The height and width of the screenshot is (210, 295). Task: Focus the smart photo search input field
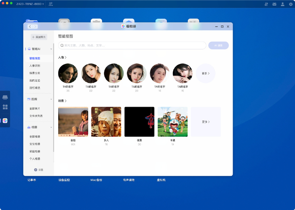pos(132,46)
